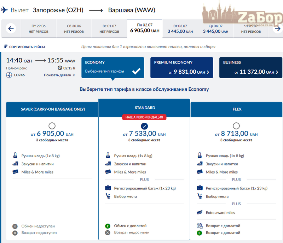
Task: Click the sort flights icon
Action: 6,47
